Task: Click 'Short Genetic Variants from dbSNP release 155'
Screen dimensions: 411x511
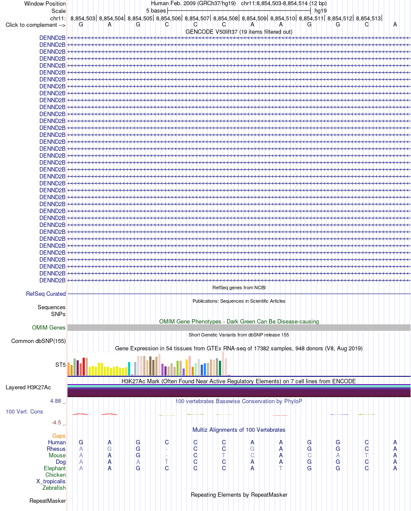Action: [239, 335]
